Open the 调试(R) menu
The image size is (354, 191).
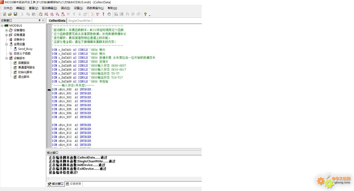65,8
